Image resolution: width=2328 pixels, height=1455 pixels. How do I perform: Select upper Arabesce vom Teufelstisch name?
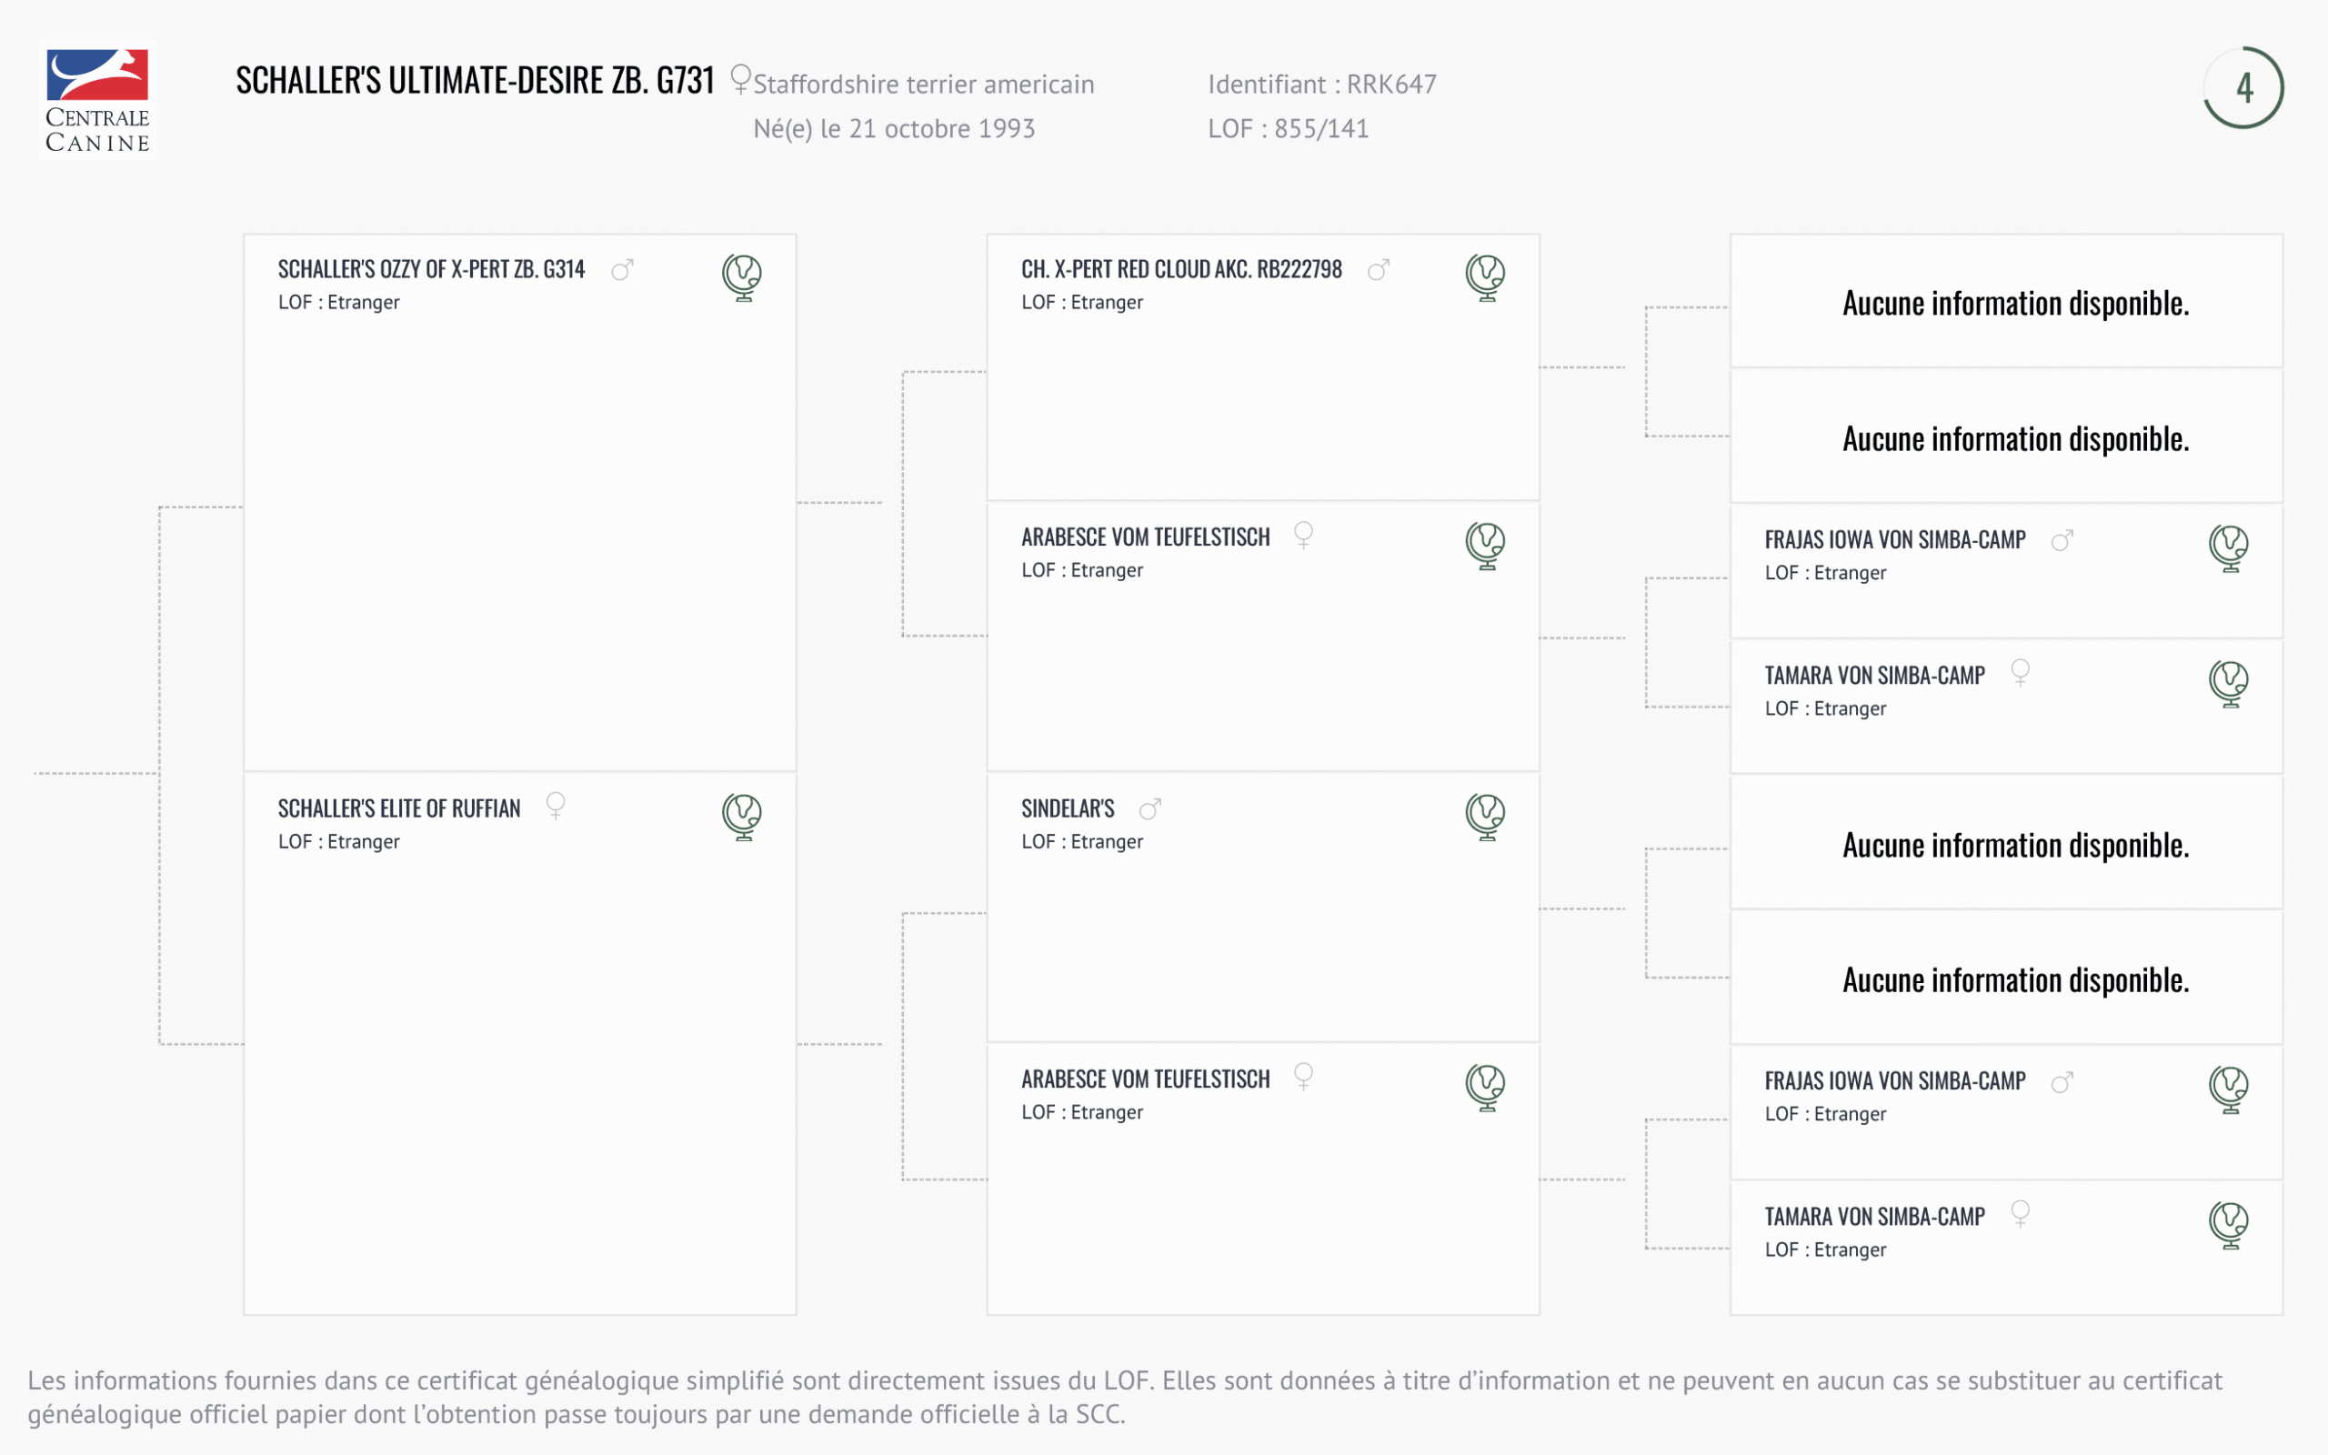(1146, 537)
